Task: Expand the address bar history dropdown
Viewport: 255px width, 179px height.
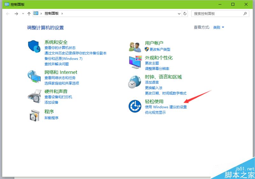Action: (179, 14)
